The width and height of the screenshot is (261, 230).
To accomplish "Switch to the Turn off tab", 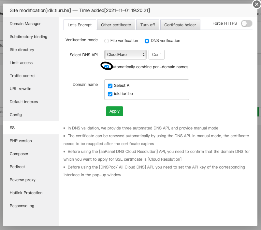I will click(x=148, y=25).
